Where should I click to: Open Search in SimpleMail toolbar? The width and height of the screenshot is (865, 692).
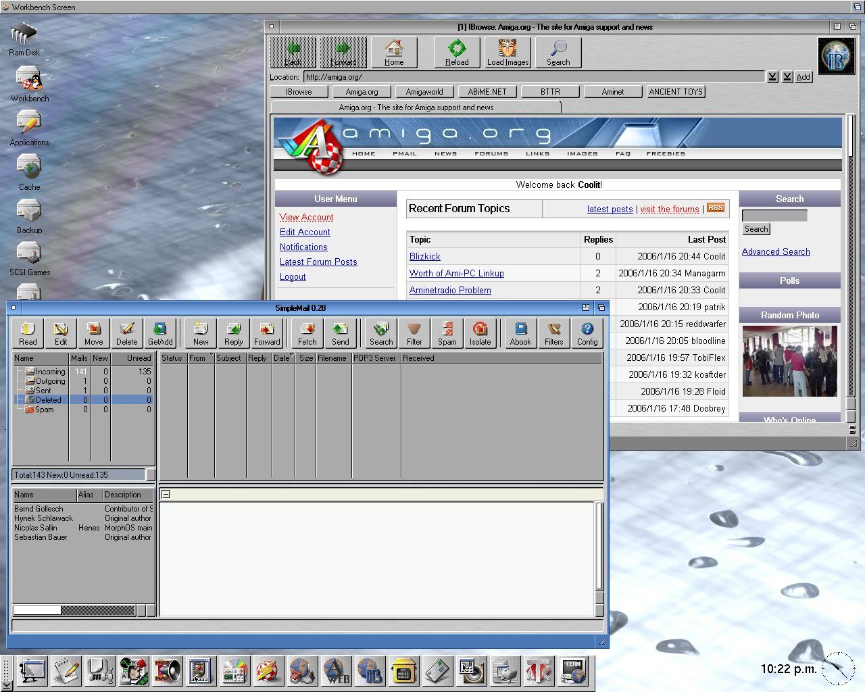point(381,333)
